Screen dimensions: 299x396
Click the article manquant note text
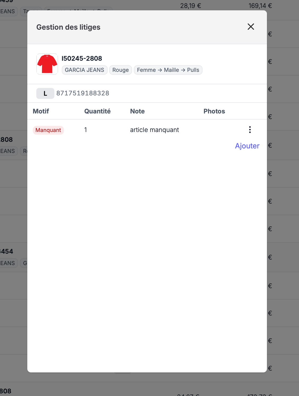154,130
